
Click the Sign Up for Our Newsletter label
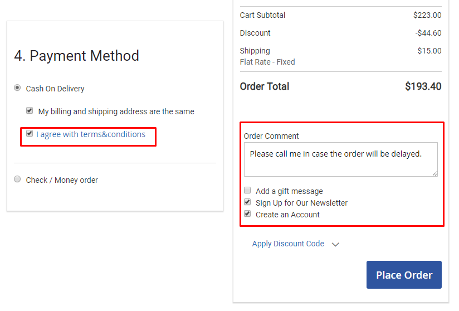click(x=301, y=203)
